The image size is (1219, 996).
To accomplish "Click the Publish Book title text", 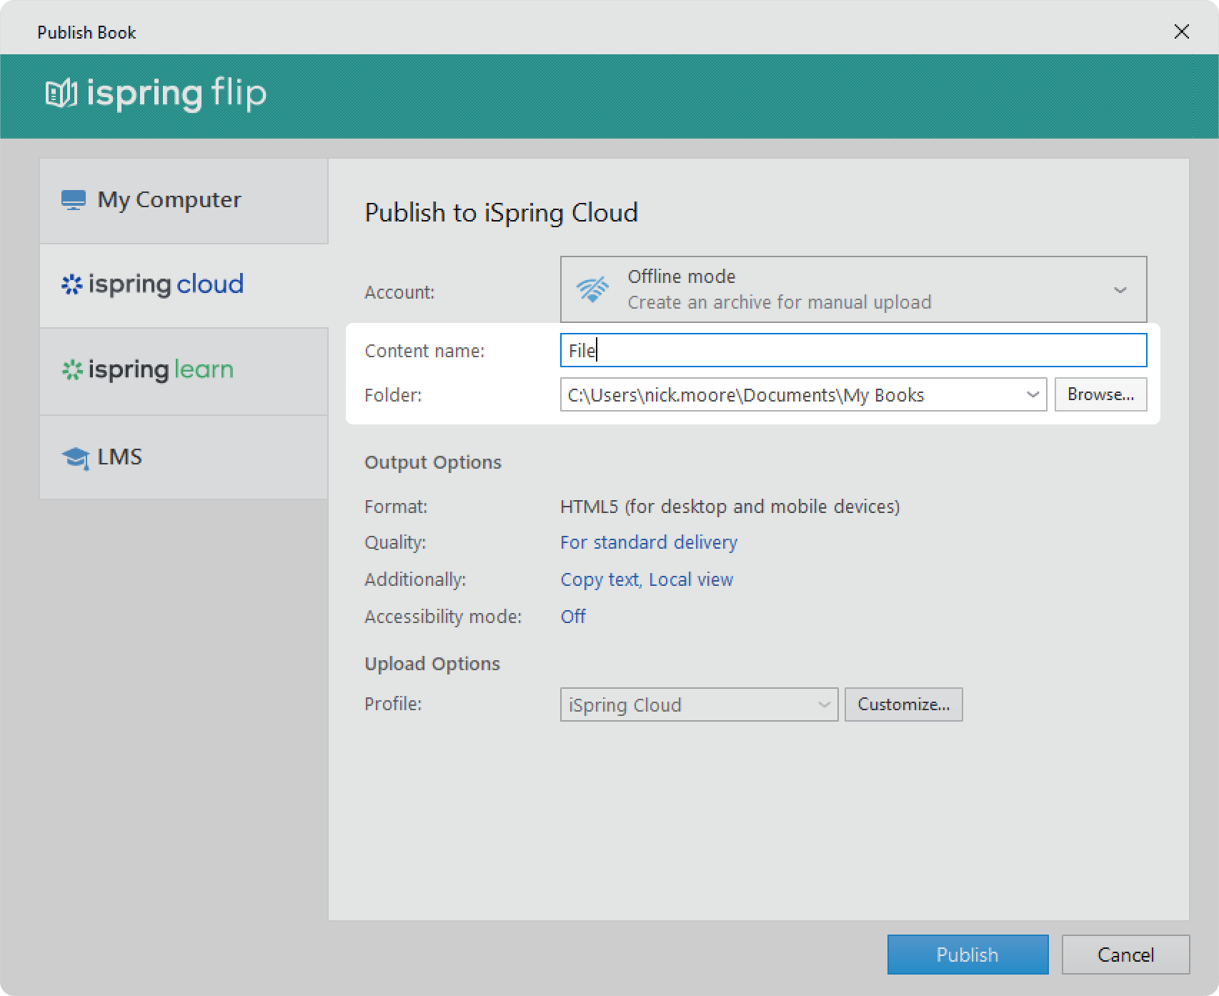I will click(x=86, y=32).
